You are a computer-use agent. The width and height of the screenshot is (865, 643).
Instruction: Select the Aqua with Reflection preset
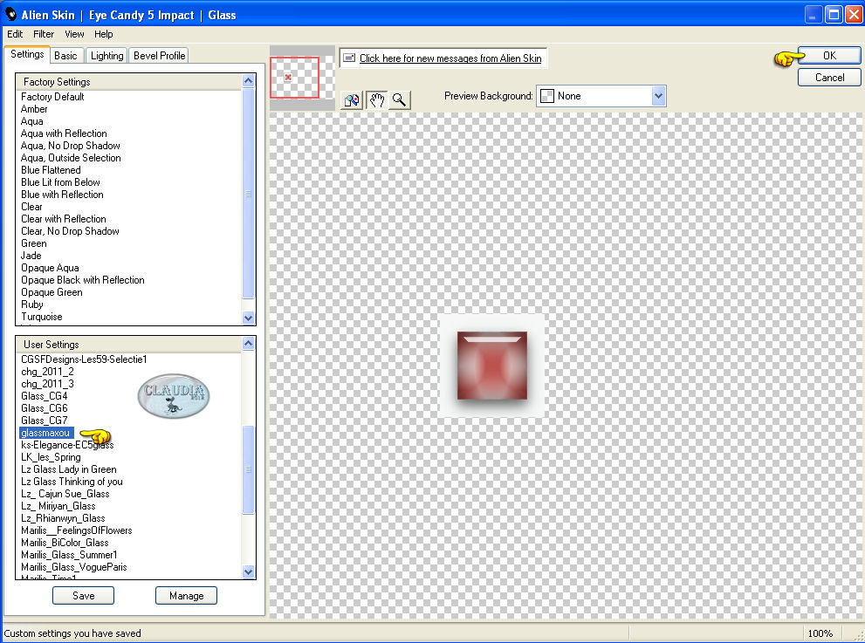pos(64,133)
